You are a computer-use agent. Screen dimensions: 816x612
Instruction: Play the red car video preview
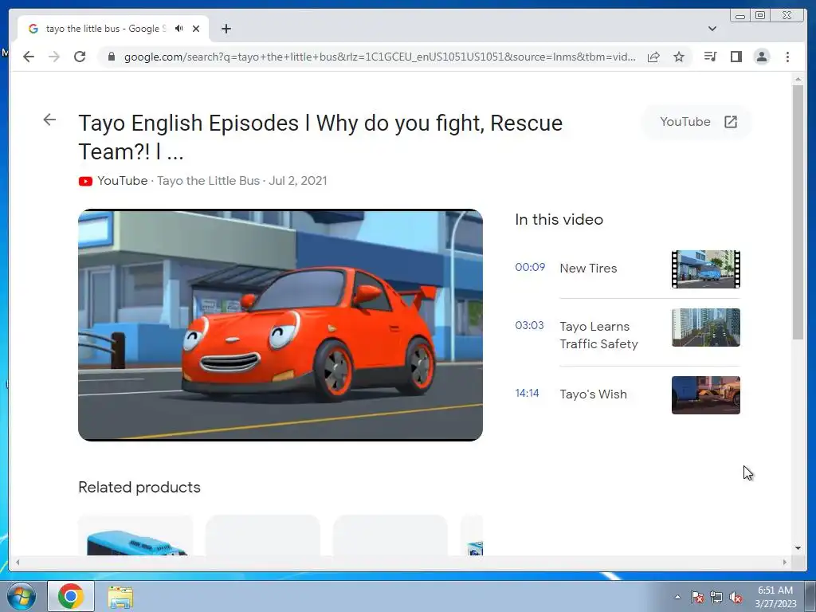click(x=280, y=325)
